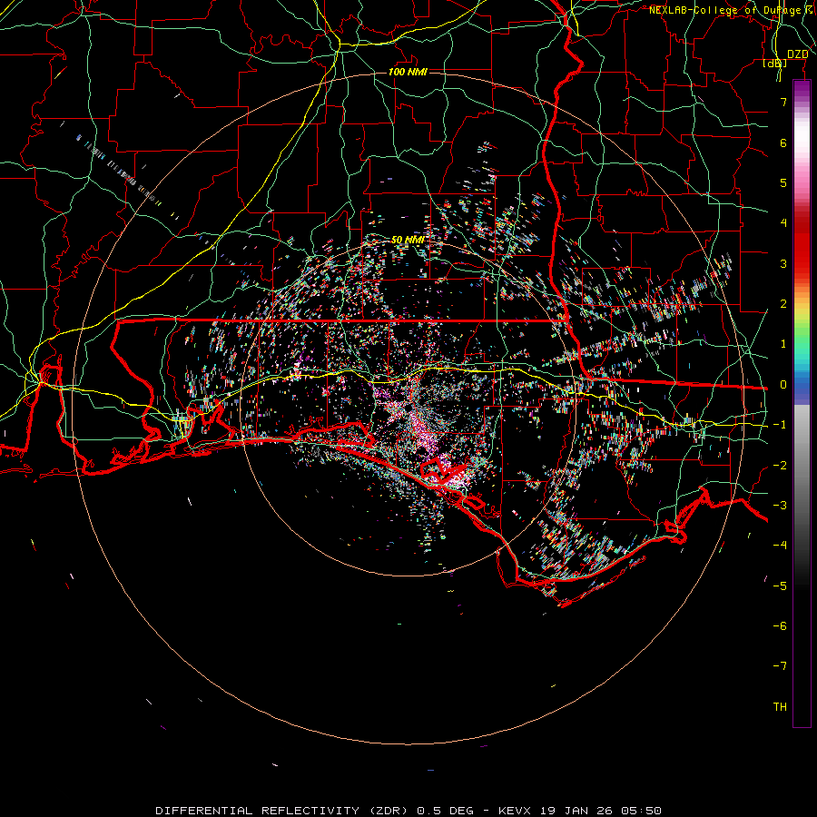The image size is (817, 817).
Task: Click the -4 value on the color scale
Action: coord(780,545)
